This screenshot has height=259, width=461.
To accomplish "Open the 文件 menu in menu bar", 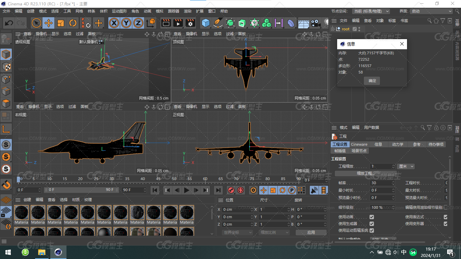I will pos(6,11).
